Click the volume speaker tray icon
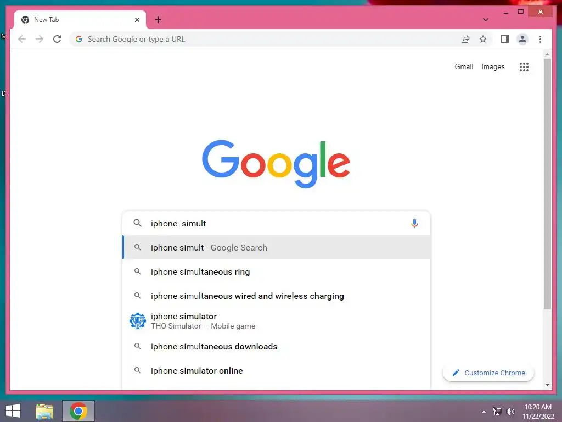Screen dimensions: 562x422 (510, 412)
